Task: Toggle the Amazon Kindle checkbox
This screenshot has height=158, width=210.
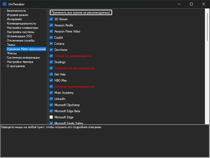Action: pos(51,25)
